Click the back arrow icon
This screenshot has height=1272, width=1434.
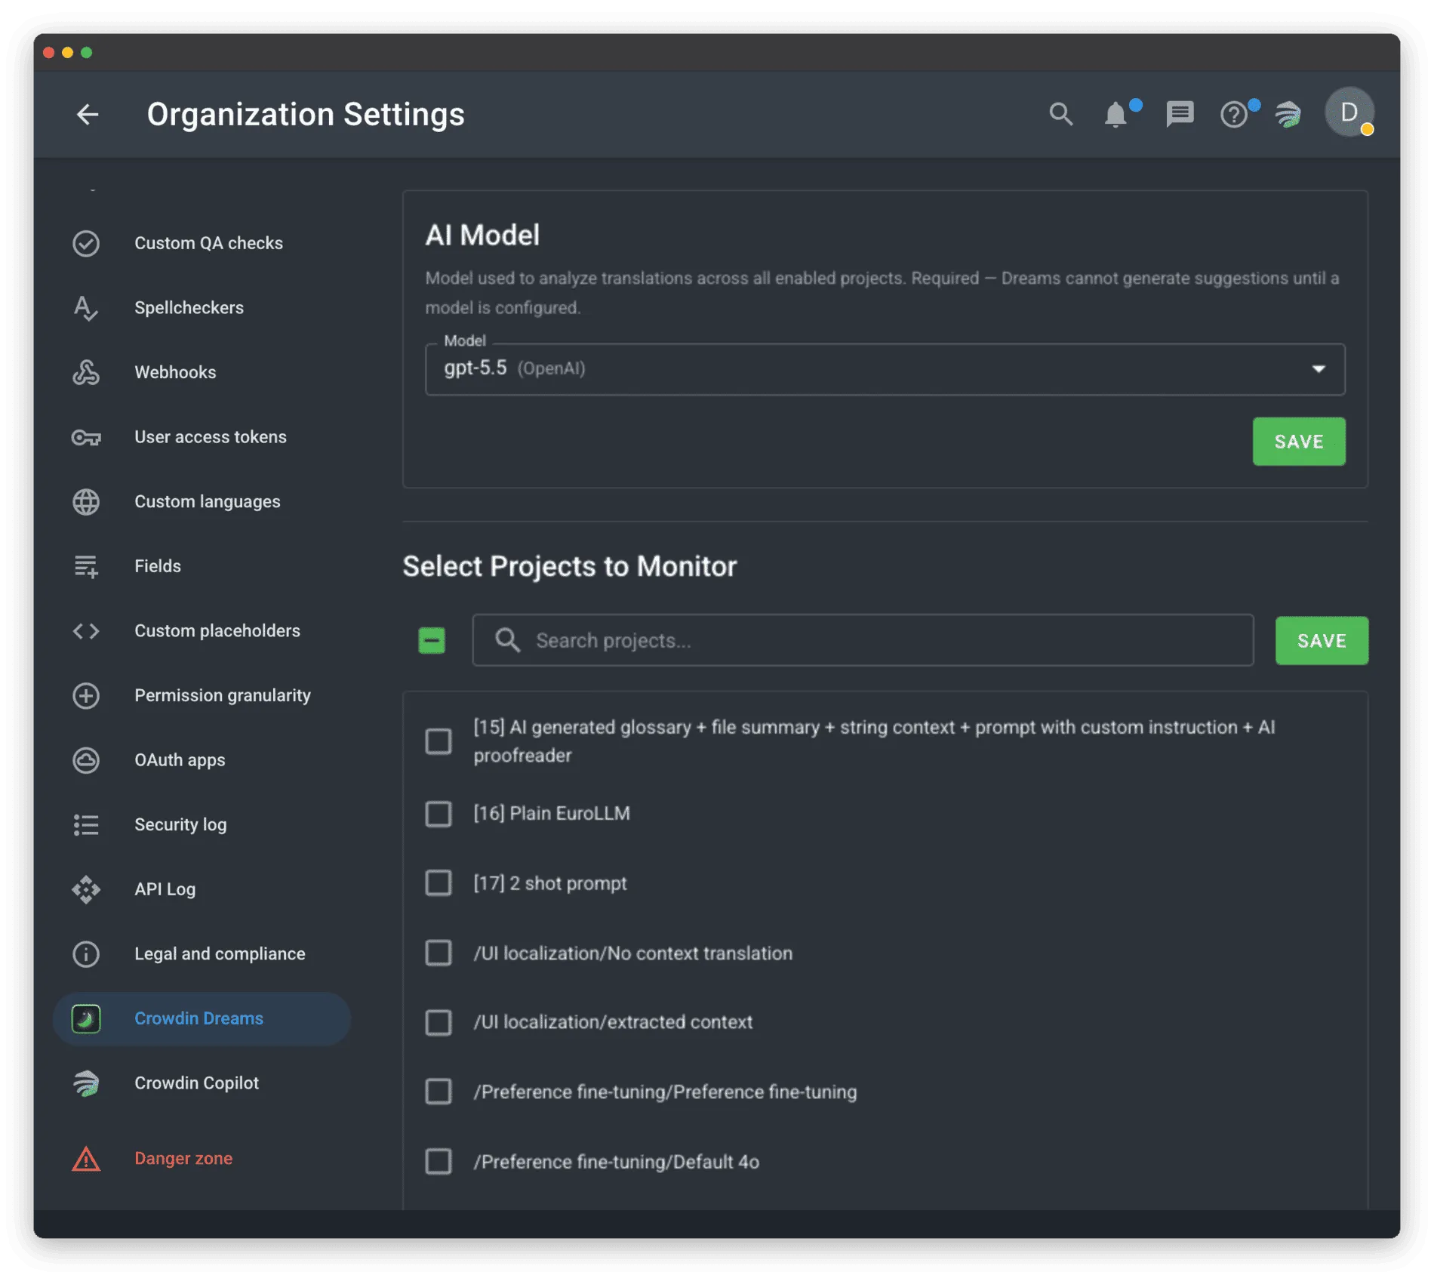88,114
